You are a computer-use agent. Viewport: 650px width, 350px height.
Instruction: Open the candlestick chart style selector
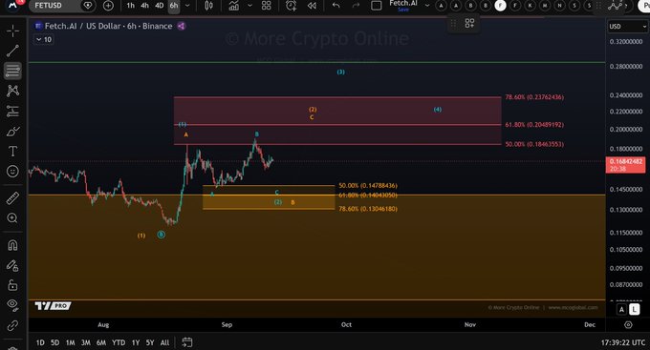coord(208,6)
